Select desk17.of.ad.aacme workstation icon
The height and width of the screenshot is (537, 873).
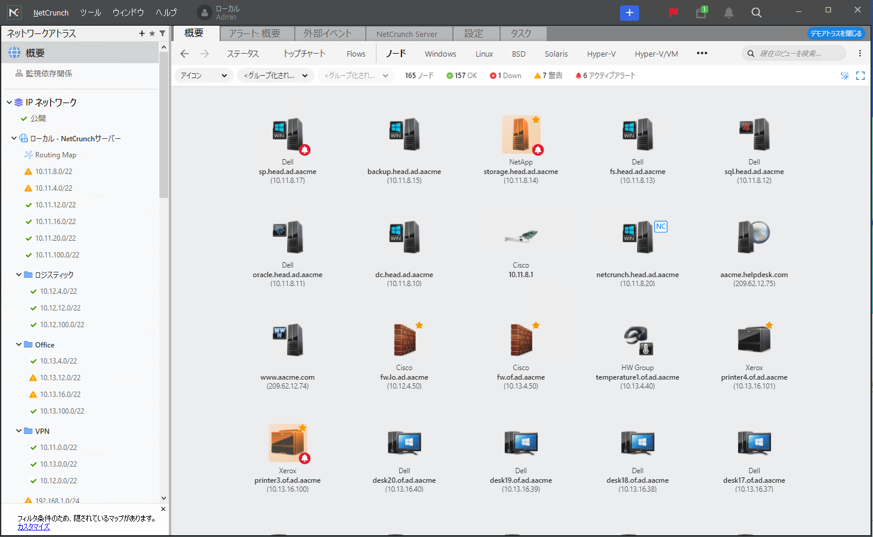[754, 443]
